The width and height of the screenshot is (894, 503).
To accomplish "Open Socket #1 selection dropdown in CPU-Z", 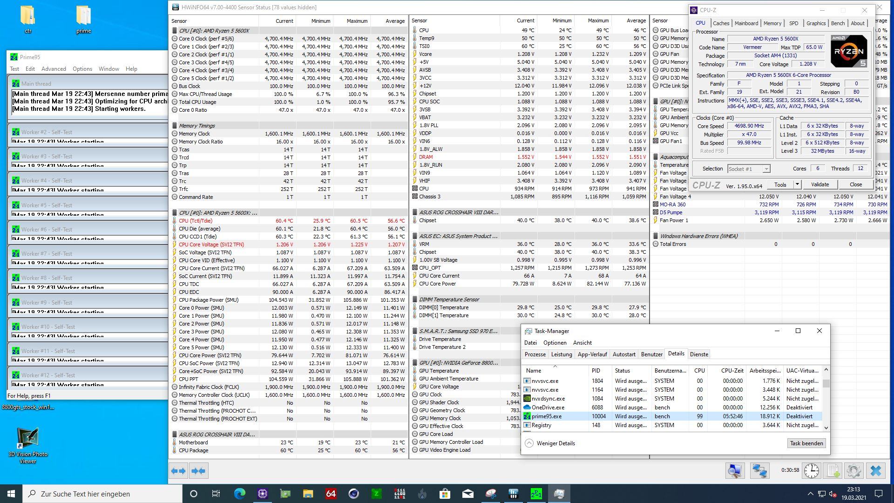I will (x=749, y=169).
